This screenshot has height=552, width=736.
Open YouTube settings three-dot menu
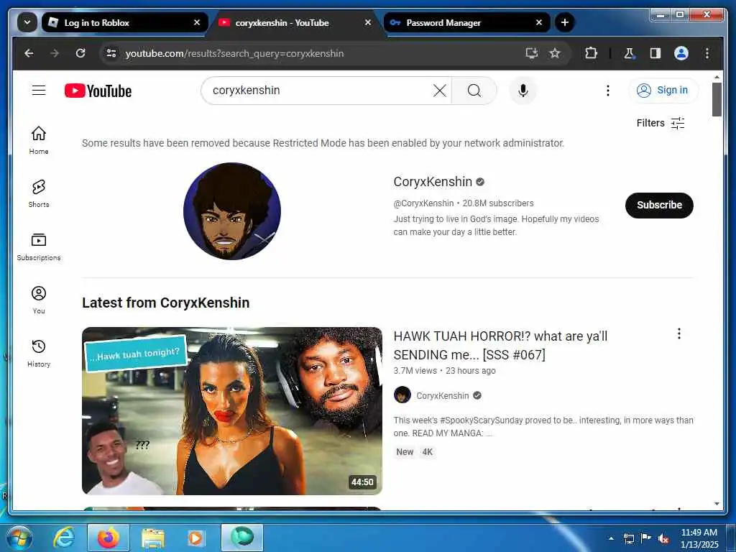[608, 91]
